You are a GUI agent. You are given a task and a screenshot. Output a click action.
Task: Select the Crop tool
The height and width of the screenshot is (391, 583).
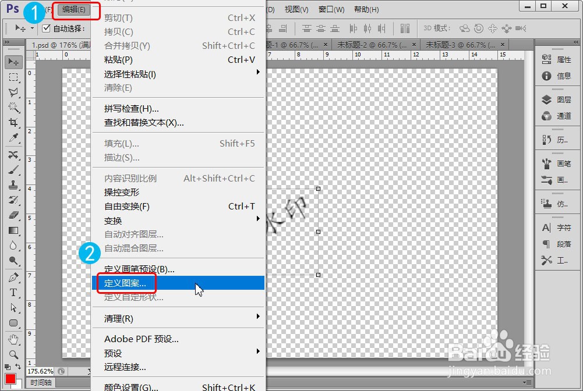13,123
